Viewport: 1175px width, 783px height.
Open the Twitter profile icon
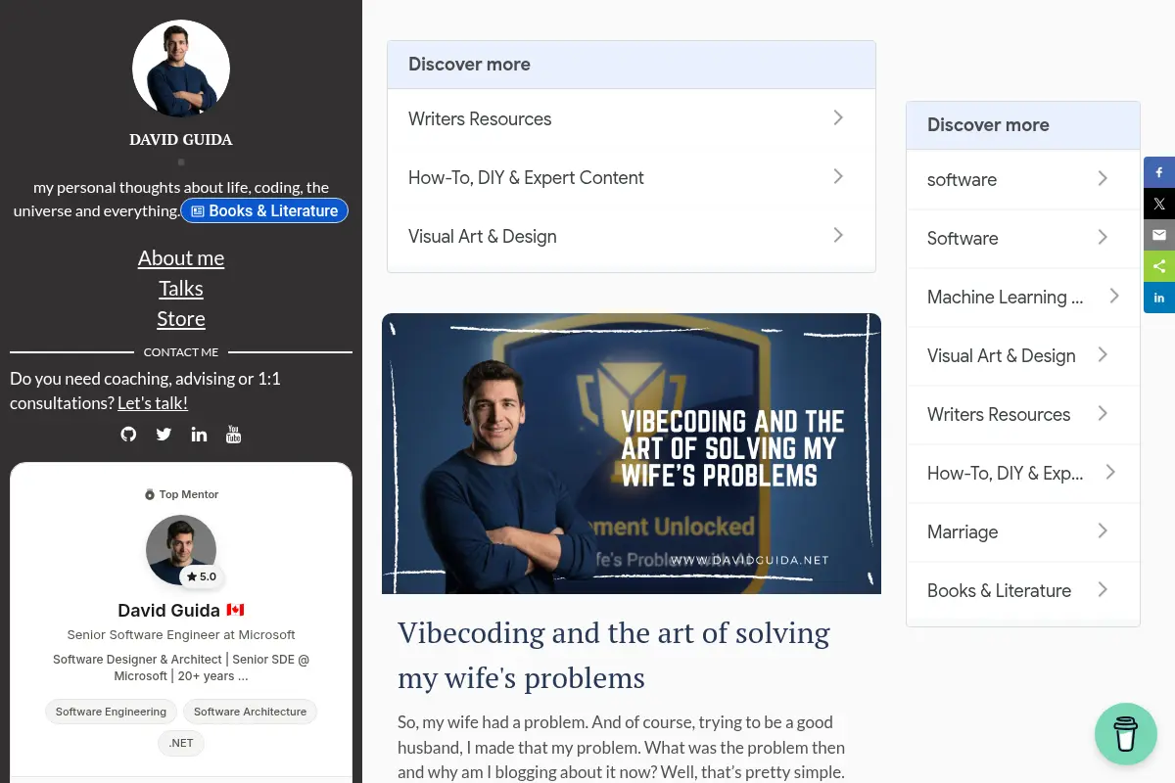click(x=164, y=434)
